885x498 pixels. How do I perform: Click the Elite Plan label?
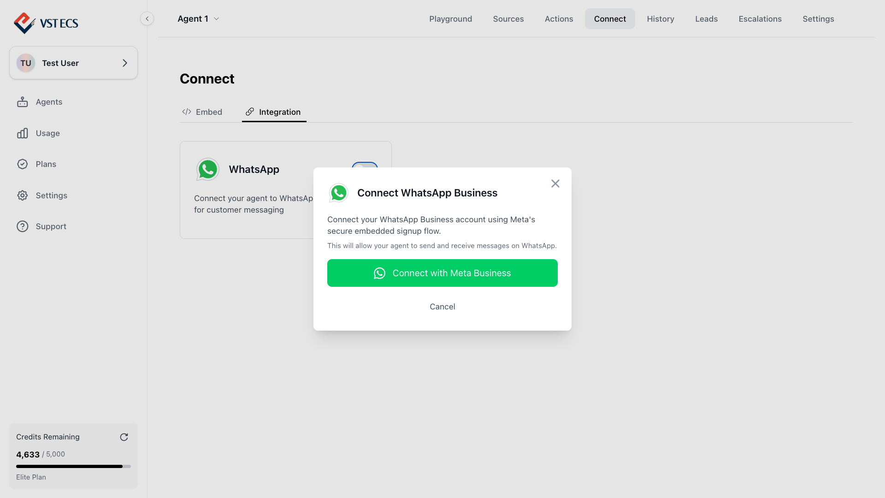click(31, 477)
